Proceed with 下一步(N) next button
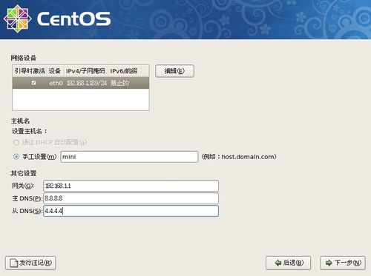Screen dimensions: 371x276 343,263
